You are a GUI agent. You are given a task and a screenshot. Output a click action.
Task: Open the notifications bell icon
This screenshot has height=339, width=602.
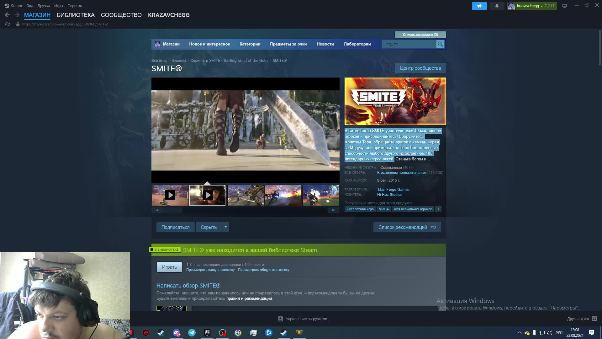point(497,6)
